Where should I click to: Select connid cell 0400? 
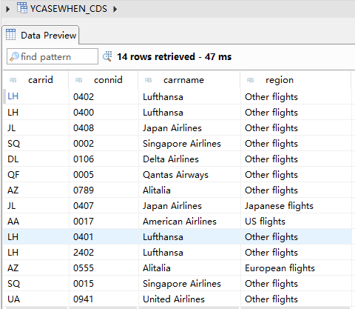coord(104,113)
